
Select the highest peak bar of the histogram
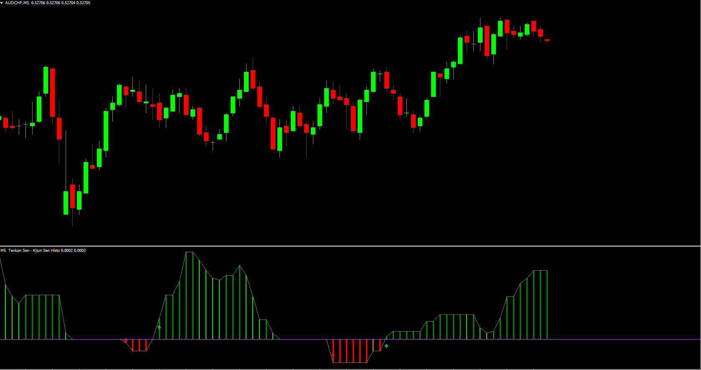(x=186, y=295)
